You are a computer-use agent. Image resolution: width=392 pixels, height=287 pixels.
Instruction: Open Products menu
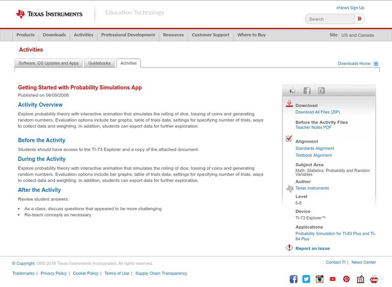[x=25, y=35]
